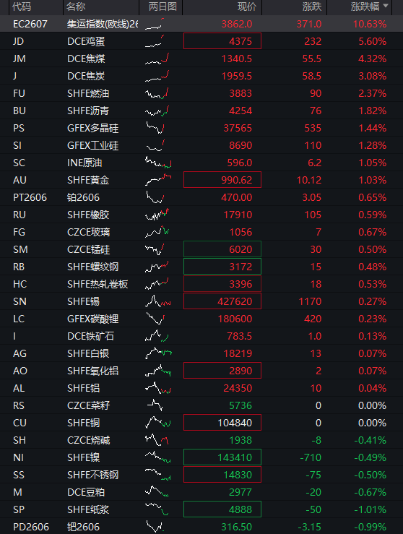The width and height of the screenshot is (403, 534).
Task: View the SHFE锡 sparkline chart
Action: [158, 301]
